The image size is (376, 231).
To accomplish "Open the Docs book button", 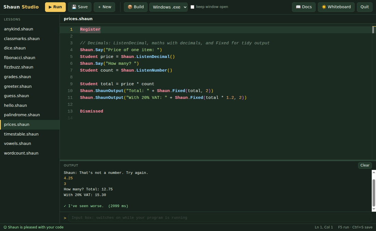I will [x=304, y=7].
